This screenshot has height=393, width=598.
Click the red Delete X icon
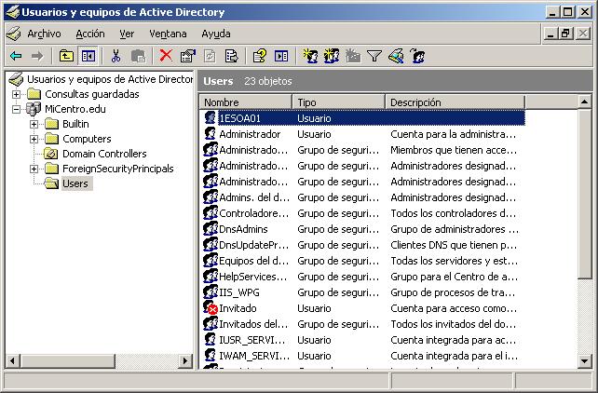166,56
